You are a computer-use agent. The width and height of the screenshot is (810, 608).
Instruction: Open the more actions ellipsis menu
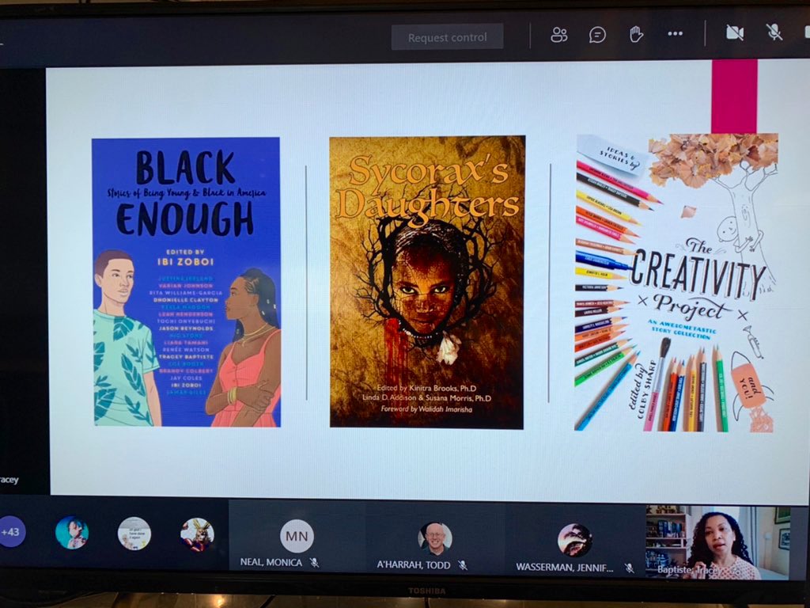click(x=675, y=33)
